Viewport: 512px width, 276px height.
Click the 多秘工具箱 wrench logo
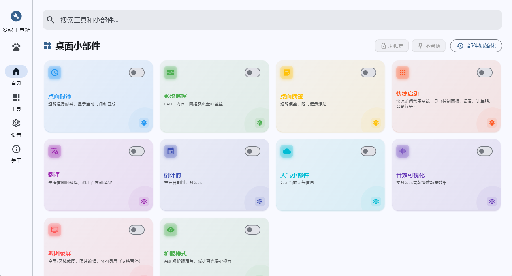coord(16,17)
